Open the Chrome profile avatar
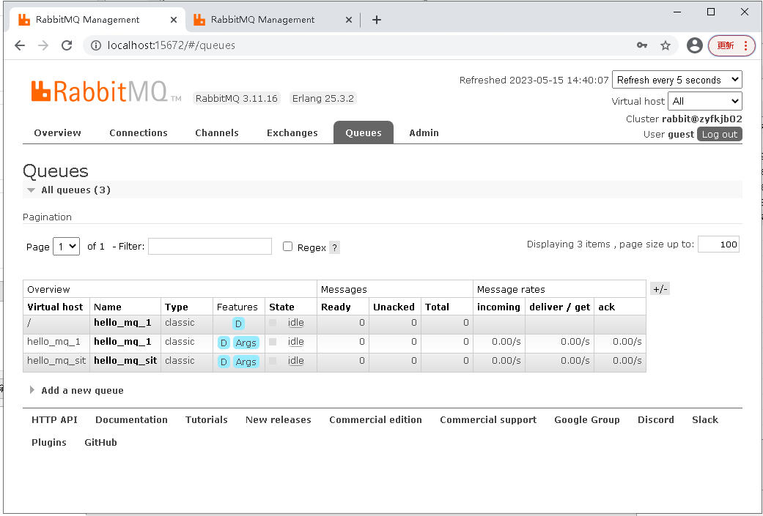This screenshot has width=763, height=516. [x=694, y=45]
